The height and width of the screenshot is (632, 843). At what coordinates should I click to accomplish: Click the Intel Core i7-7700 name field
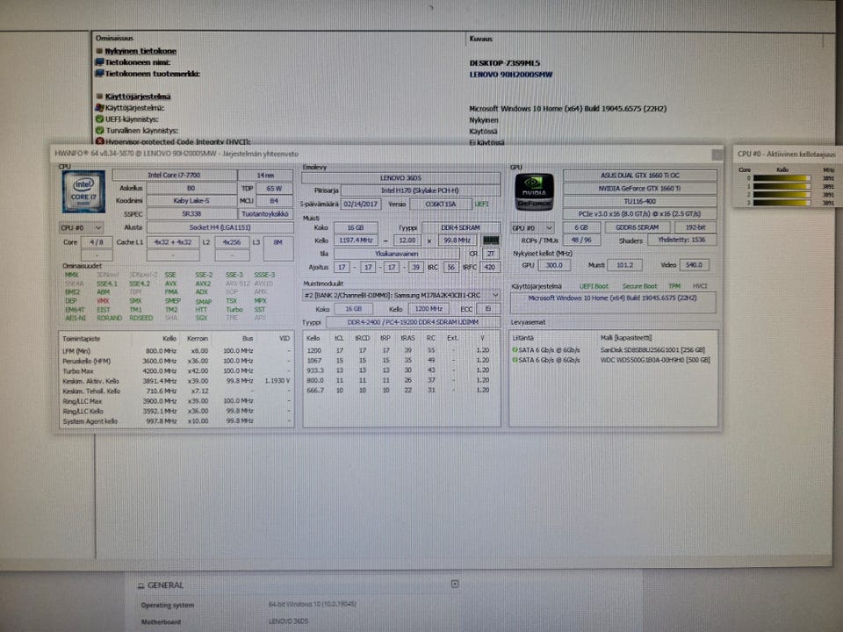(174, 176)
